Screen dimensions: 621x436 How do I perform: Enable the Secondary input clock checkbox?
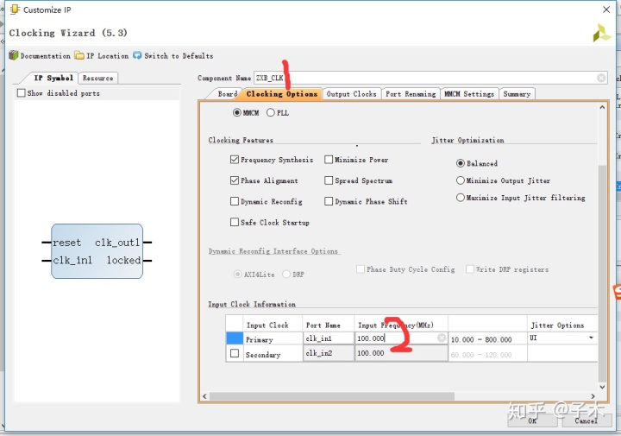click(235, 353)
